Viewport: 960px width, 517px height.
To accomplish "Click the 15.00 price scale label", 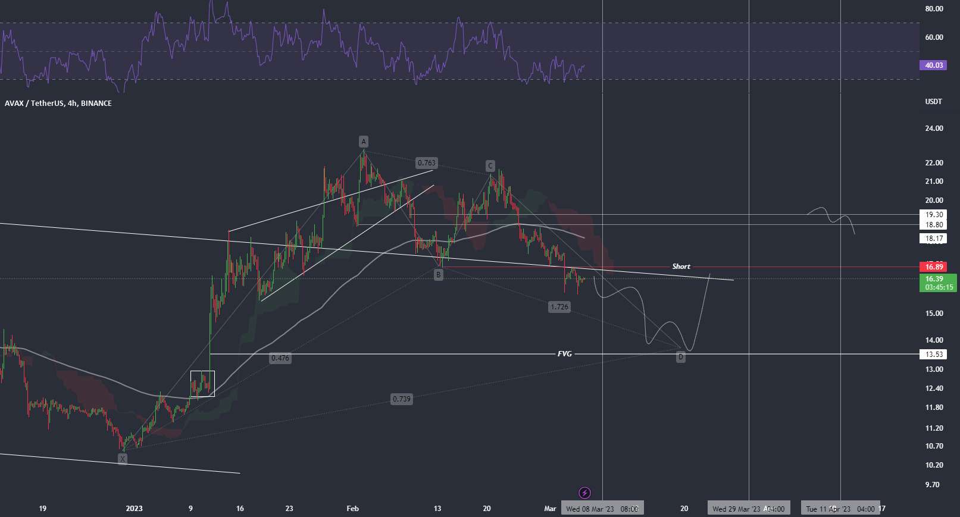I will [934, 314].
